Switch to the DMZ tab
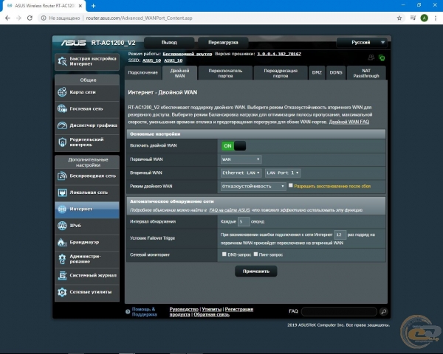This screenshot has height=354, width=443. [317, 72]
